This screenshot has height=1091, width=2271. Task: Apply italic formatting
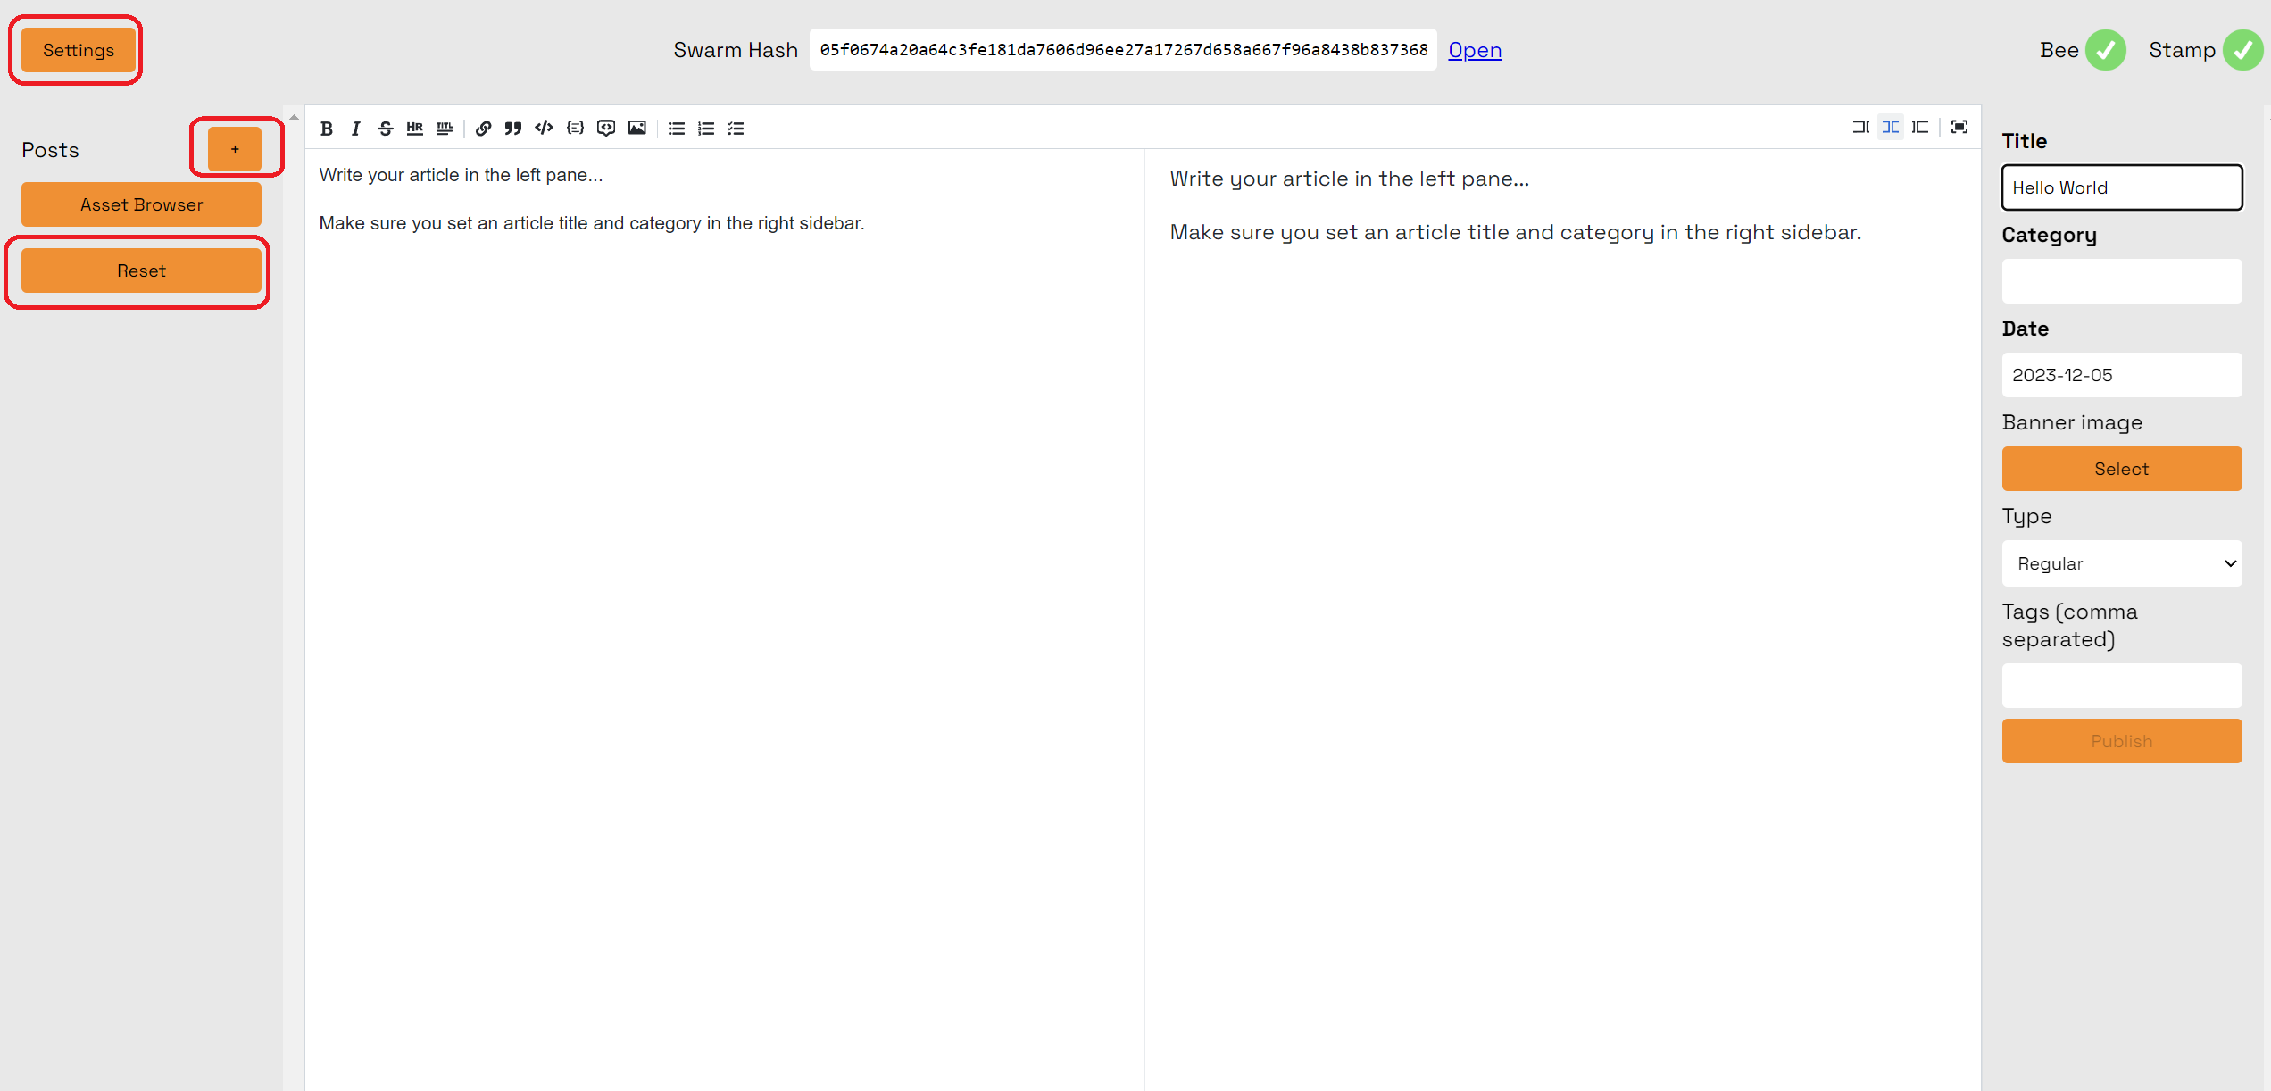pyautogui.click(x=355, y=129)
